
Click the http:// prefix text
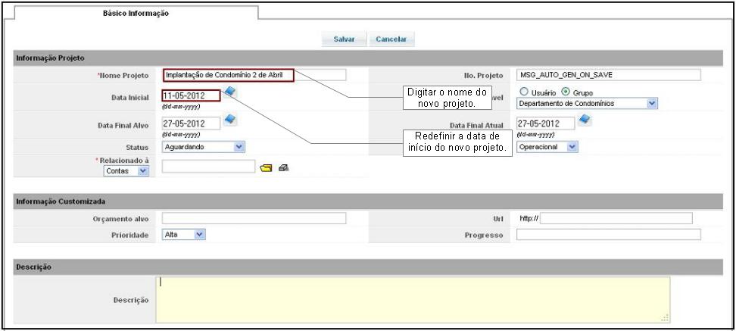529,218
